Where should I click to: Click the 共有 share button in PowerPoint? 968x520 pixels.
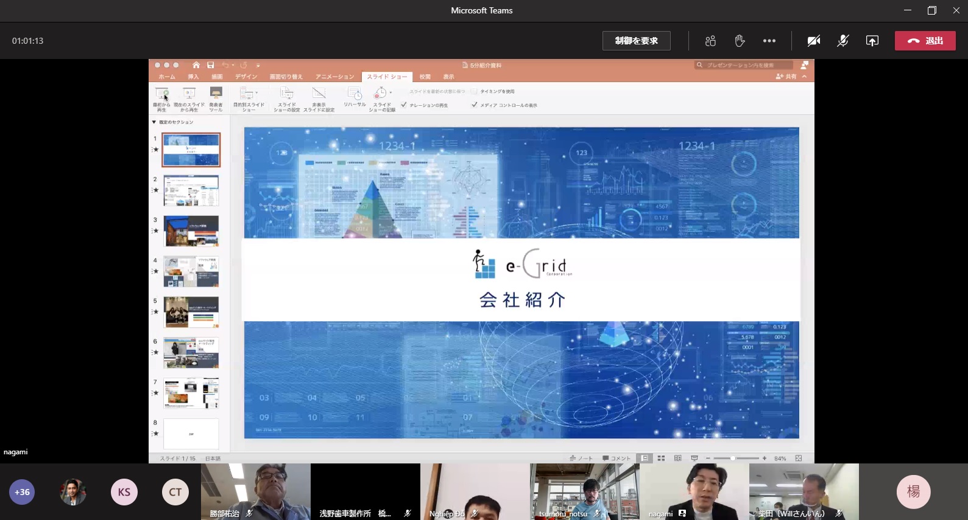786,77
